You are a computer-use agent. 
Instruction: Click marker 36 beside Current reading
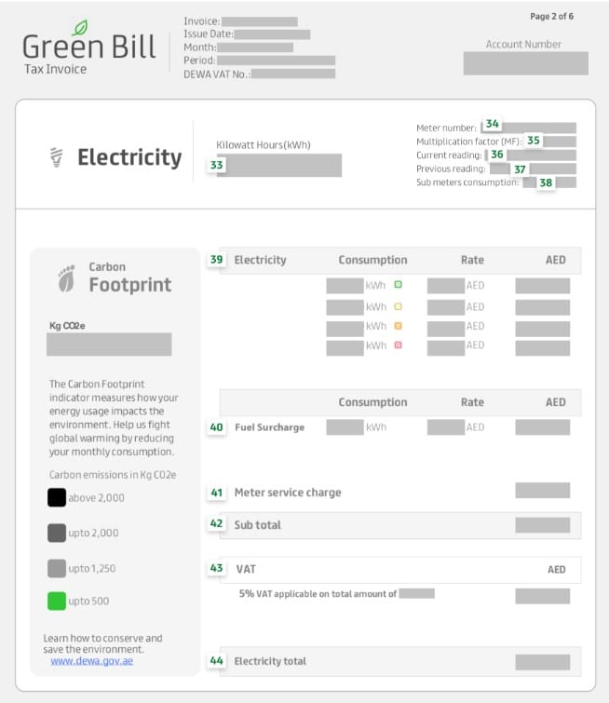tap(497, 155)
